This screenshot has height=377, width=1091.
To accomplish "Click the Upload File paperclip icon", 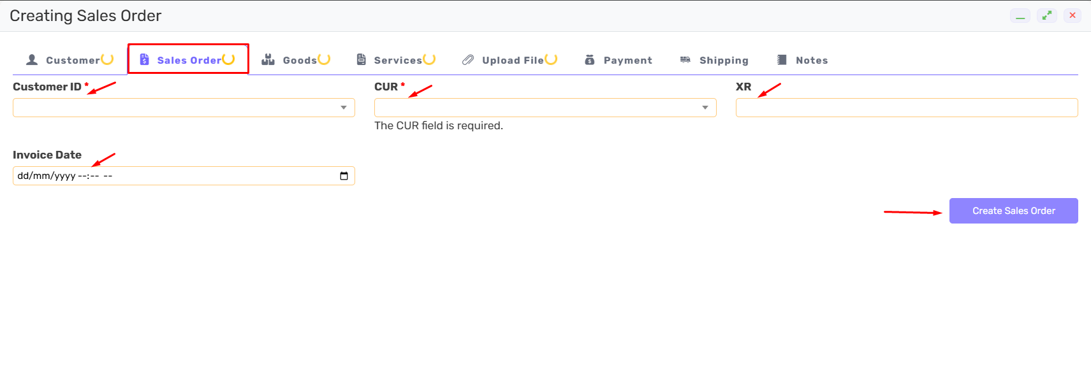I will point(468,60).
